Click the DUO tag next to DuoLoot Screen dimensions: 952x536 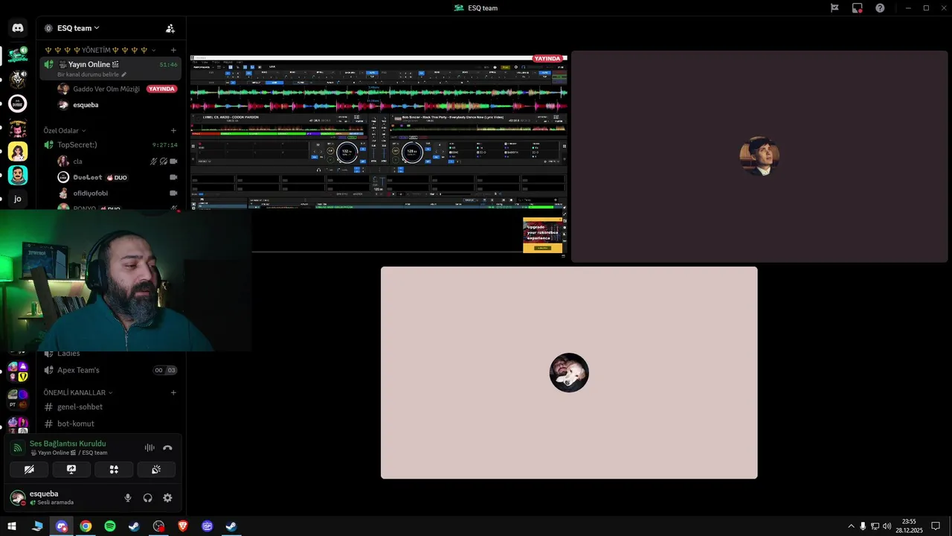point(117,177)
